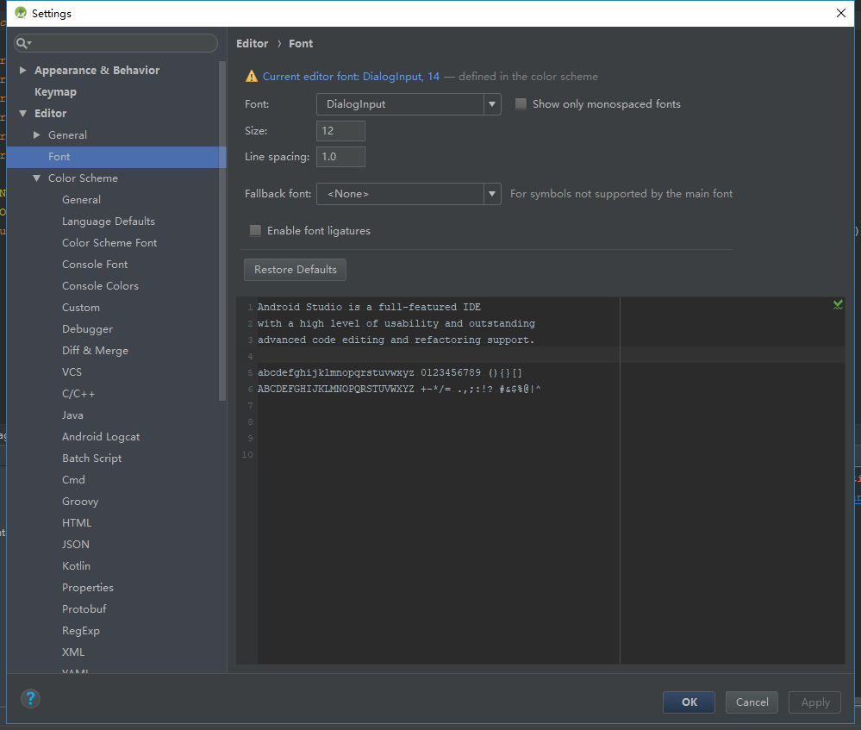This screenshot has height=730, width=861.
Task: Open General under Color Scheme
Action: [x=81, y=199]
